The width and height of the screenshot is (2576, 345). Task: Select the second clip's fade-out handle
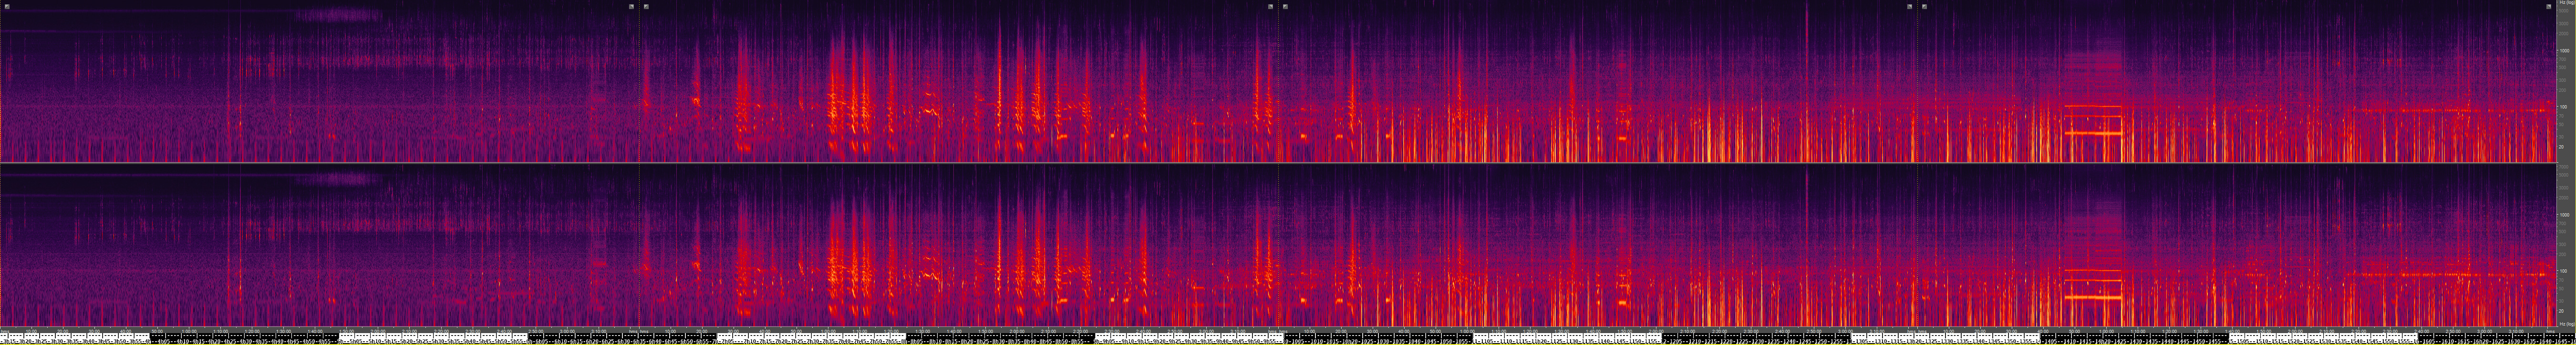coord(1270,6)
